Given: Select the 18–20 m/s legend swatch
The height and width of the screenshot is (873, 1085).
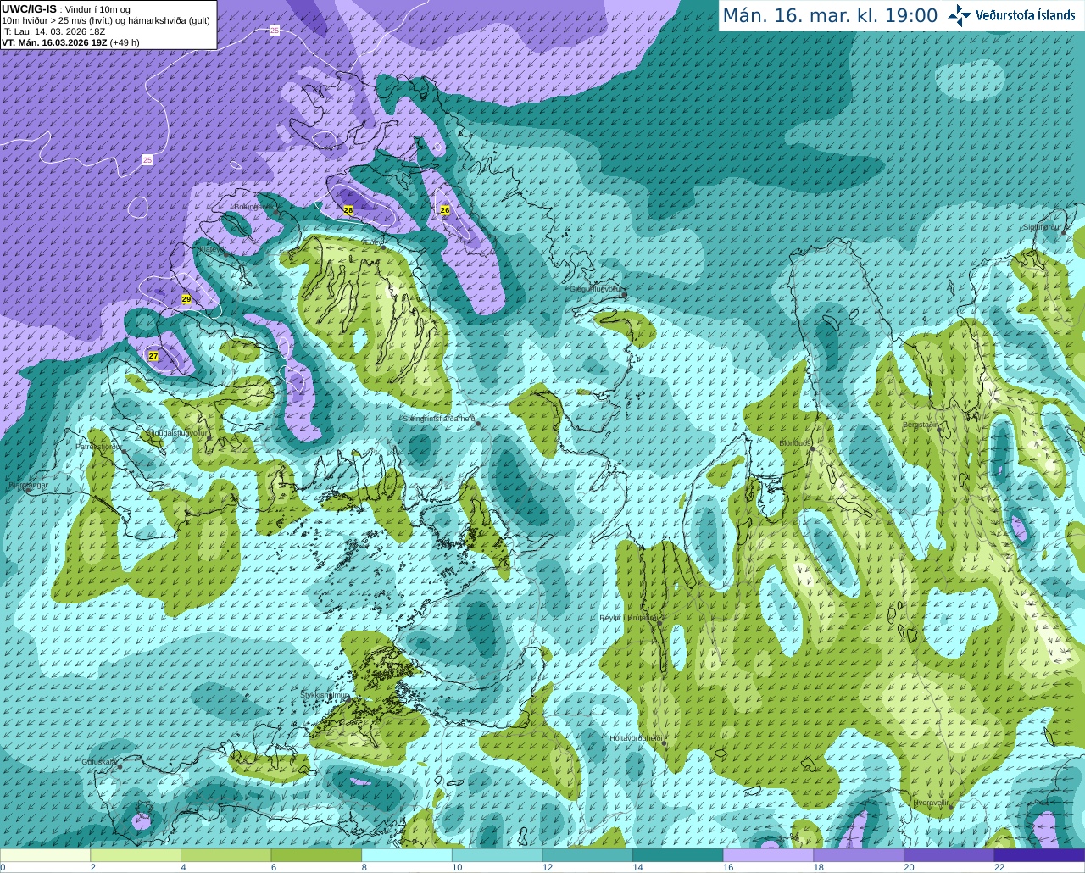Looking at the screenshot, I should coord(859,855).
